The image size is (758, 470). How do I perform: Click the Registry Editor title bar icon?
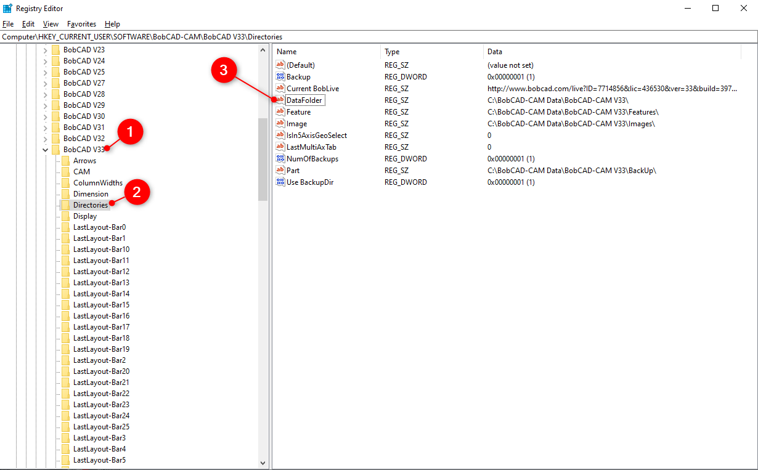click(7, 8)
